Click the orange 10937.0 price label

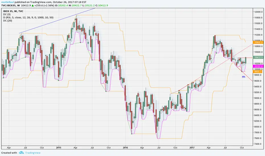coord(258,42)
